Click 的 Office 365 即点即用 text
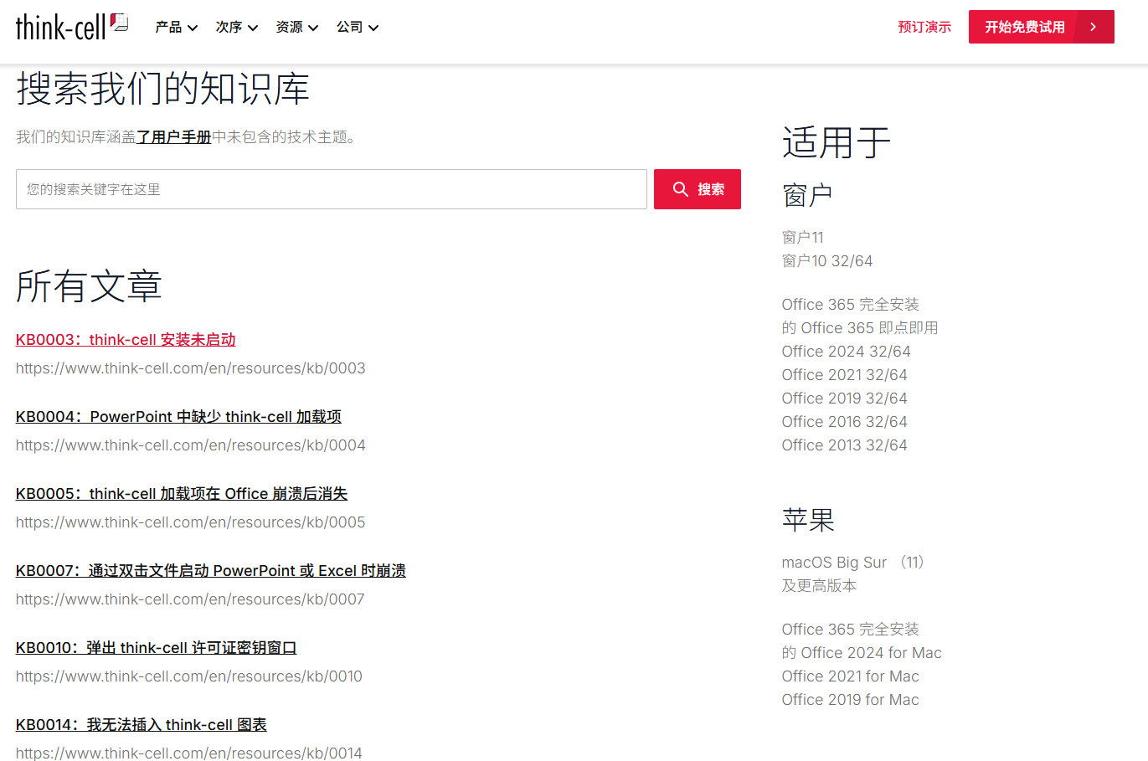This screenshot has height=761, width=1148. coord(860,327)
